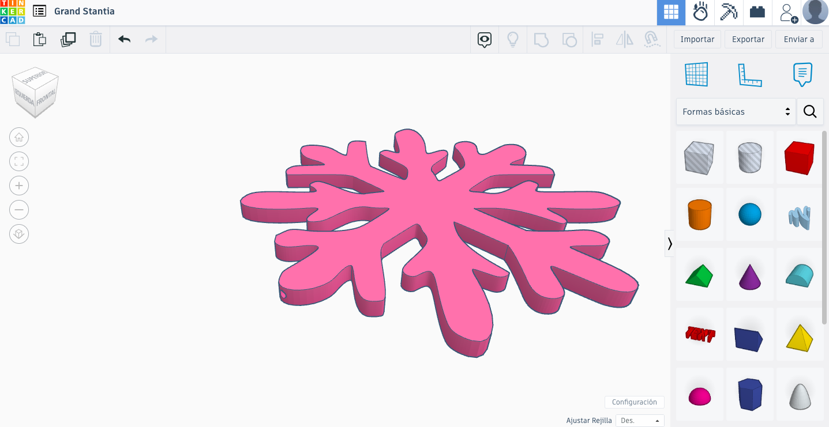Open the Align tool
Screen dimensions: 829x427
[x=598, y=39]
